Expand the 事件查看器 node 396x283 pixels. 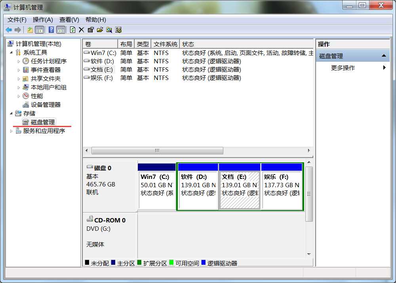click(x=19, y=70)
